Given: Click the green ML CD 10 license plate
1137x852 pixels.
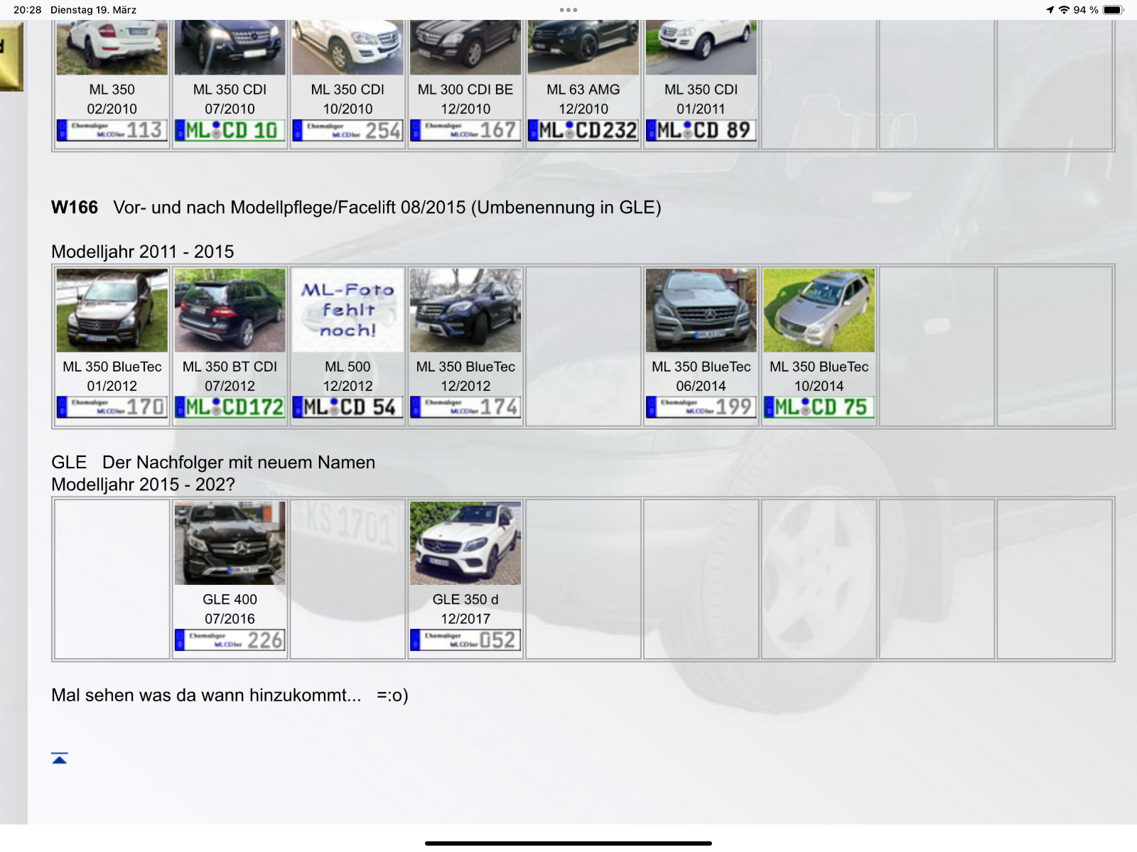Looking at the screenshot, I should pyautogui.click(x=230, y=131).
